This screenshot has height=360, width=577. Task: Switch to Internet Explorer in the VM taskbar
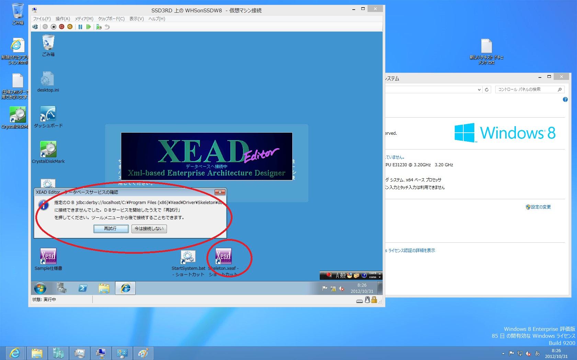point(125,288)
